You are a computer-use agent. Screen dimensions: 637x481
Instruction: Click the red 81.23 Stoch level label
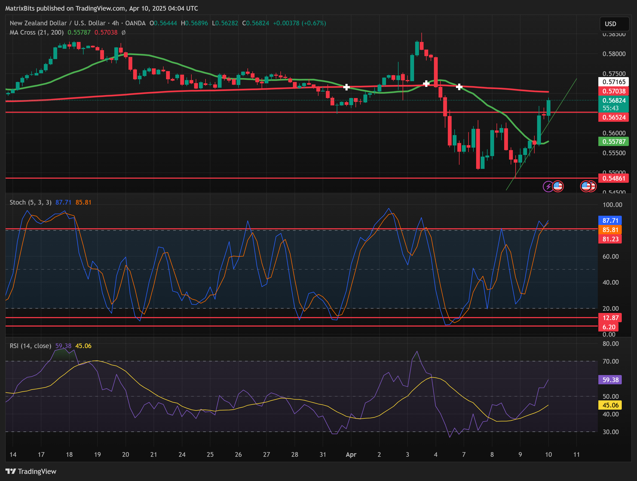point(610,239)
